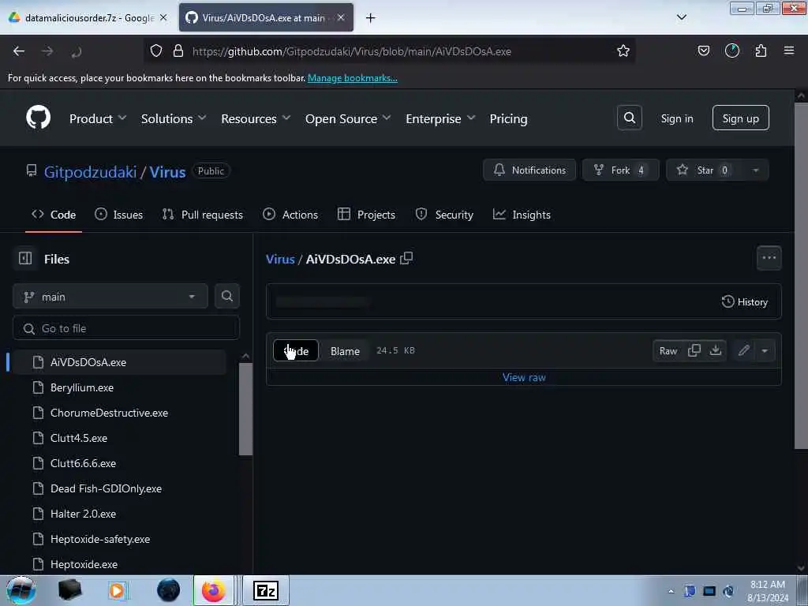Open the main branch selector dropdown
This screenshot has width=808, height=606.
(x=110, y=297)
